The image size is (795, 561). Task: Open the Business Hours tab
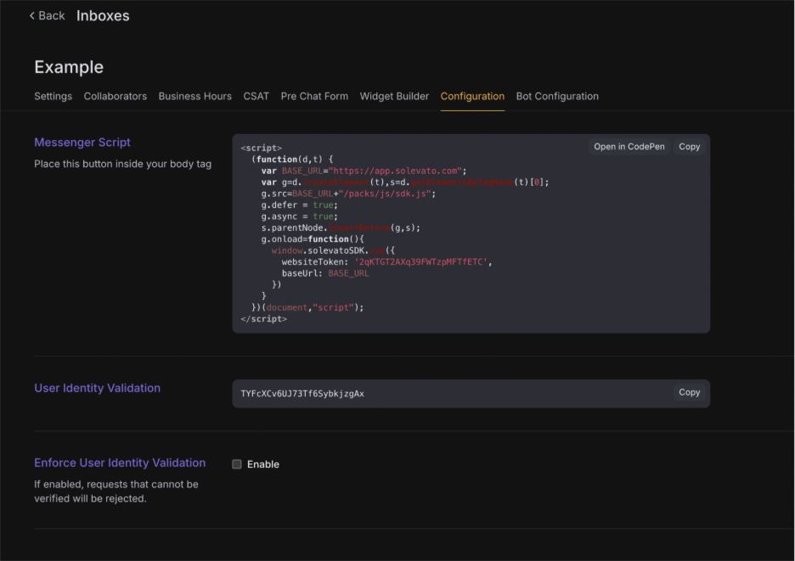tap(195, 96)
